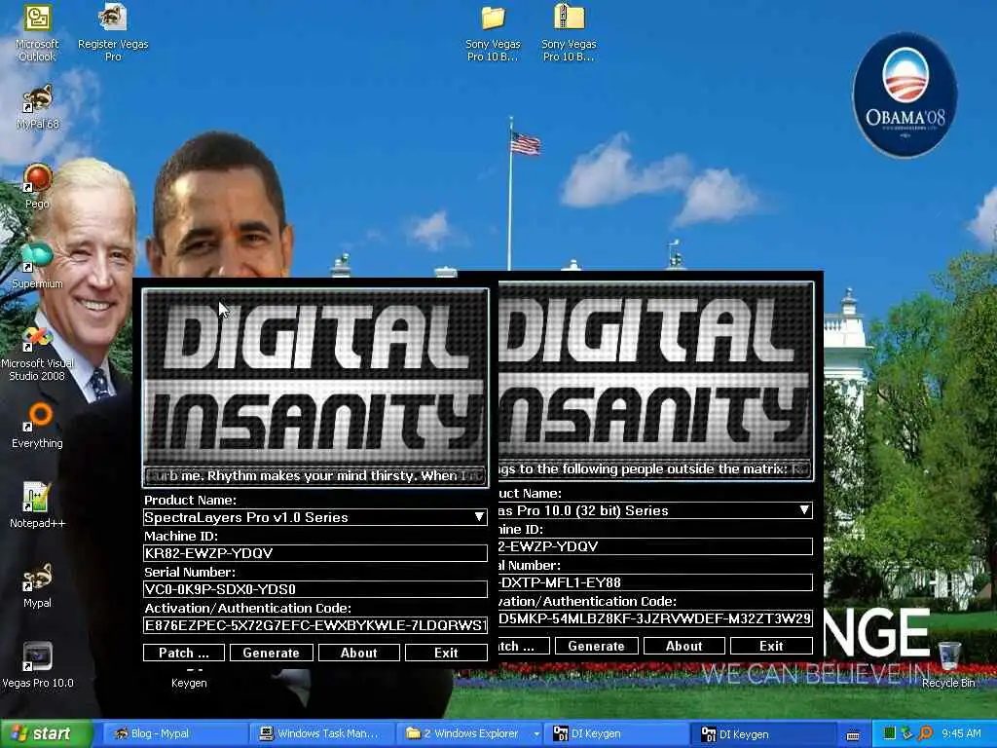997x748 pixels.
Task: Click Serial Number field ending MFL1-EY88
Action: coord(655,582)
